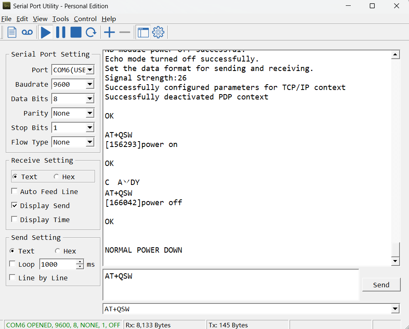The image size is (409, 329).
Task: Open the File menu
Action: 6,19
